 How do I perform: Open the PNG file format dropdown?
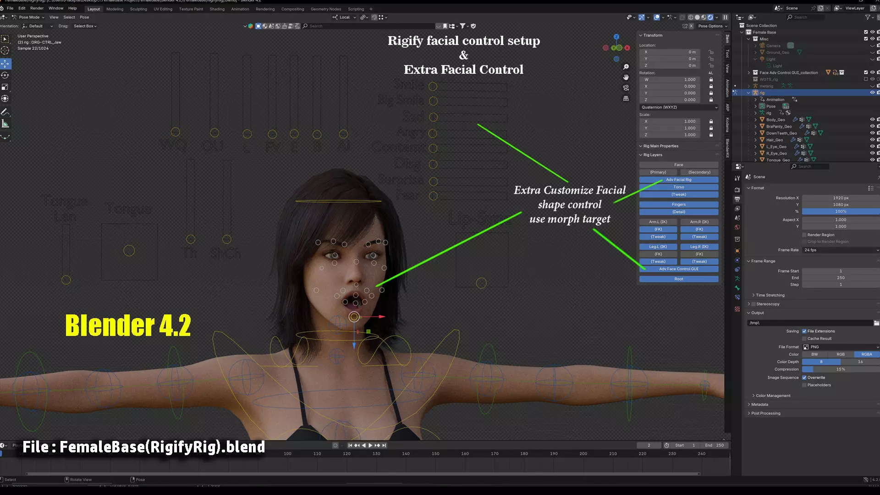(x=841, y=347)
